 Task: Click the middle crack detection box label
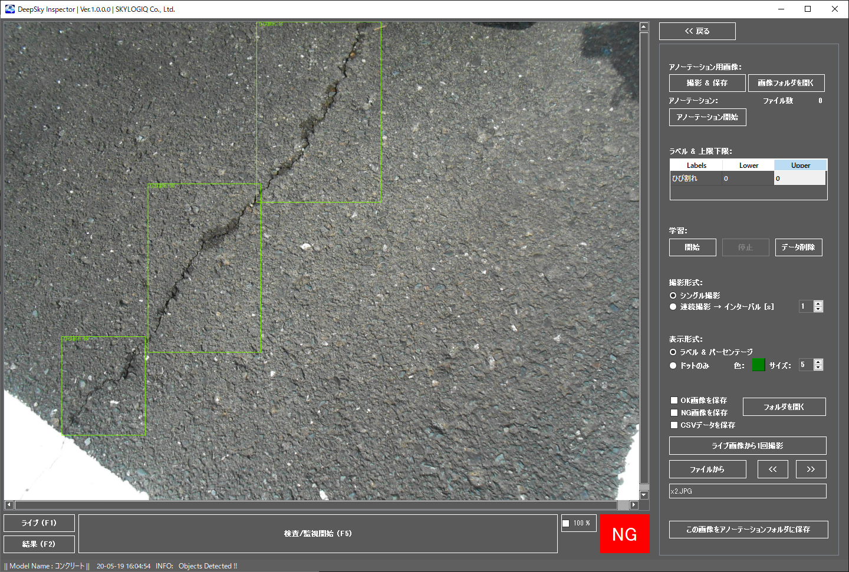(x=162, y=186)
